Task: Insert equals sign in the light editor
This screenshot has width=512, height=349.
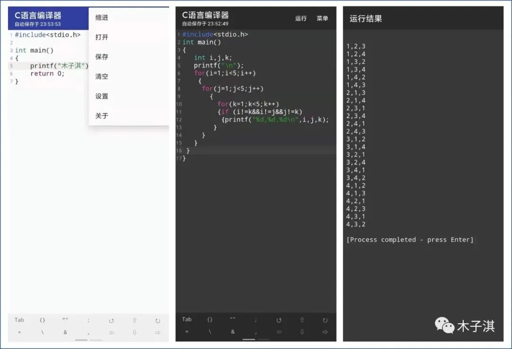Action: pyautogui.click(x=19, y=332)
